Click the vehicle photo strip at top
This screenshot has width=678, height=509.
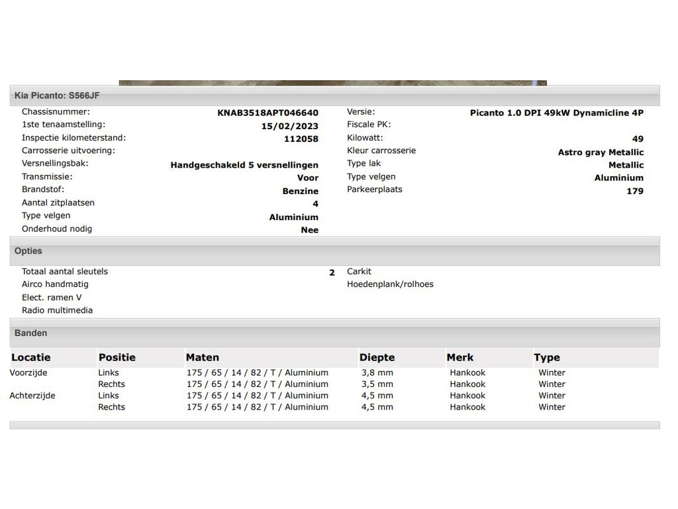pyautogui.click(x=332, y=84)
